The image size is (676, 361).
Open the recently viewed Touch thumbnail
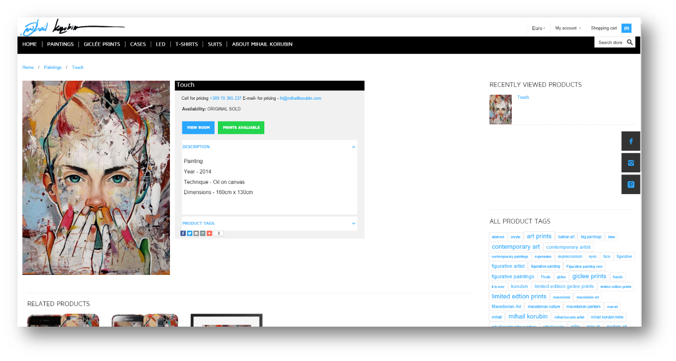point(501,110)
